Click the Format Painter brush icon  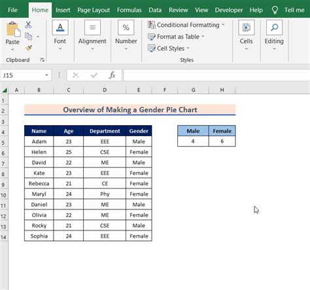click(29, 48)
